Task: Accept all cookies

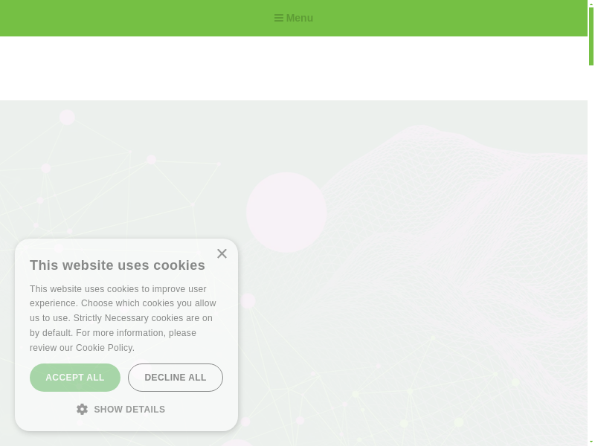Action: pyautogui.click(x=75, y=378)
